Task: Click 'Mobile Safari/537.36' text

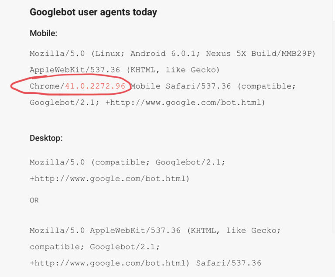Action: pos(181,86)
